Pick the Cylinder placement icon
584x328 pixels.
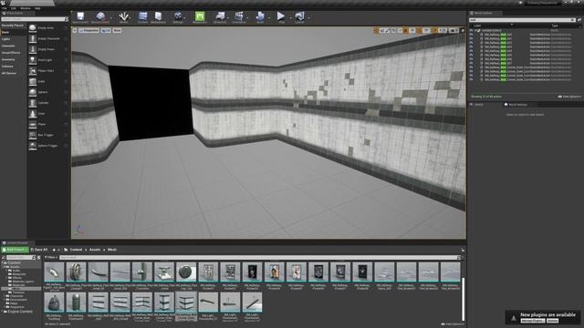pos(33,103)
